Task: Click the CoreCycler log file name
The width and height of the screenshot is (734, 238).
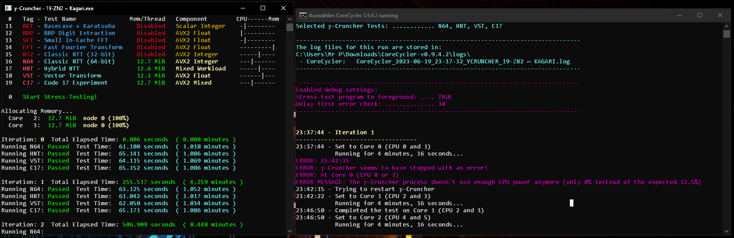Action: click(463, 62)
